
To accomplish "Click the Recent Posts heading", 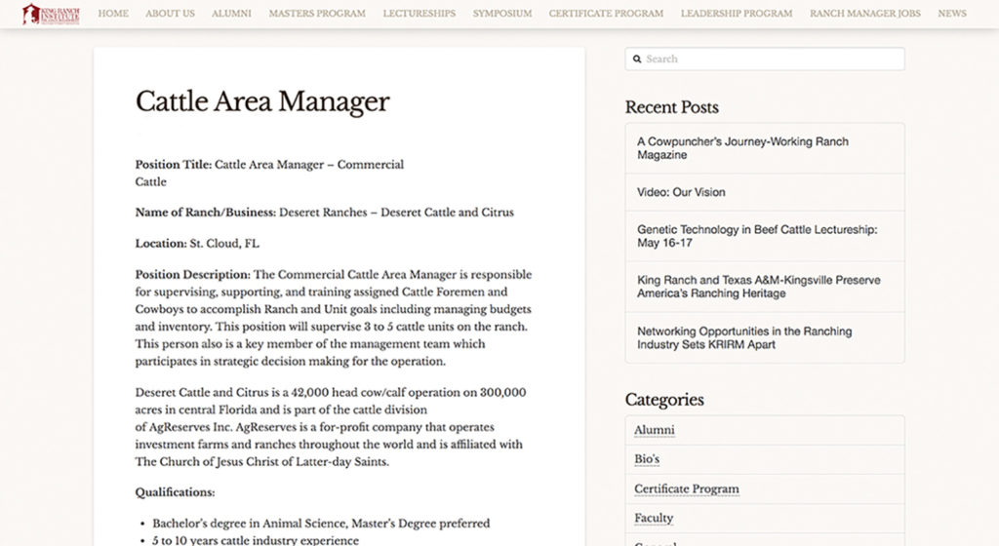I will click(671, 107).
